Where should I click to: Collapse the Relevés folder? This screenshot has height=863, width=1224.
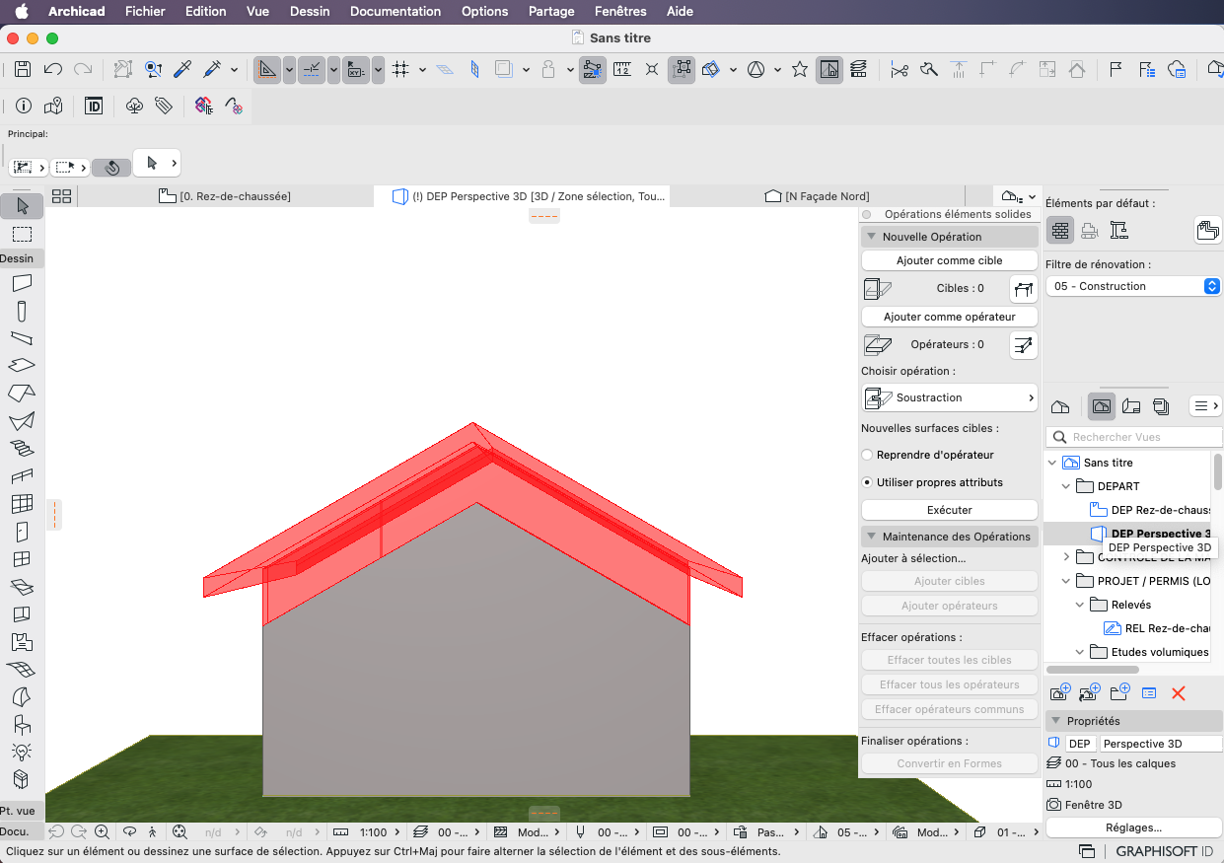[1080, 605]
